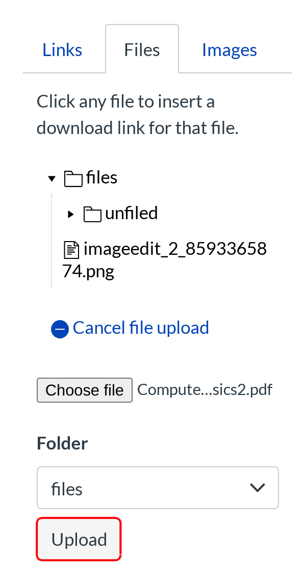
Task: Click the Folder field label
Action: pos(62,443)
